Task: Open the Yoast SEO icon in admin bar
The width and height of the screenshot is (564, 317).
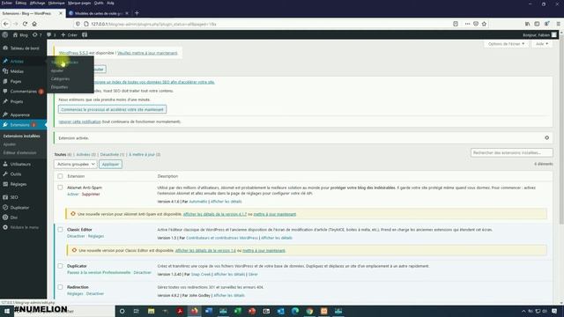Action: [x=85, y=35]
